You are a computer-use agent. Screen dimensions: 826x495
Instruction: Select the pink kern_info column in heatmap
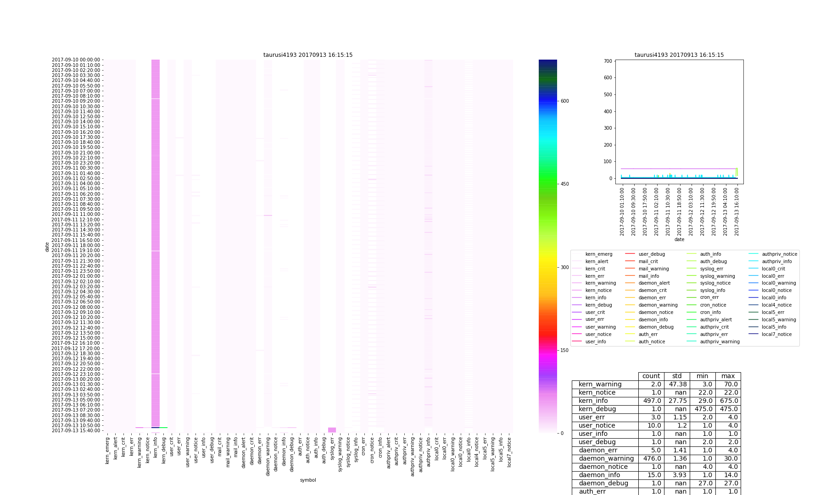[156, 229]
